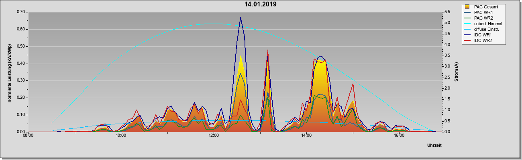Click the chart title 14.01.2019

click(260, 5)
